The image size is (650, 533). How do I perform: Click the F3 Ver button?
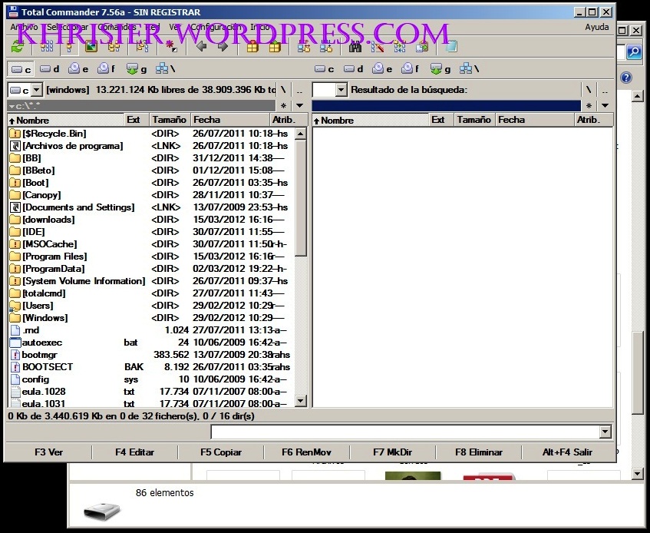tap(48, 452)
